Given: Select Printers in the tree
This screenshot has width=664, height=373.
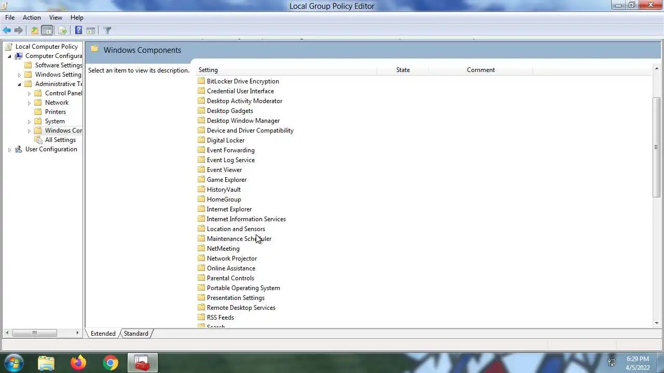Looking at the screenshot, I should click(56, 112).
